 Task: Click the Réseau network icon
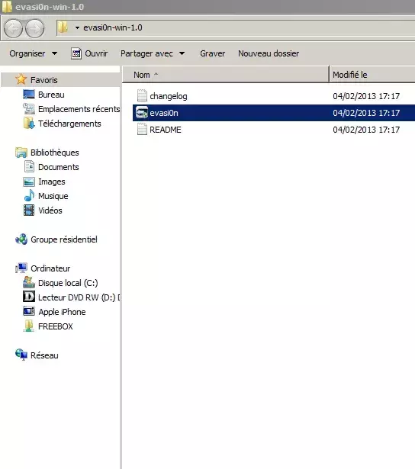point(21,355)
